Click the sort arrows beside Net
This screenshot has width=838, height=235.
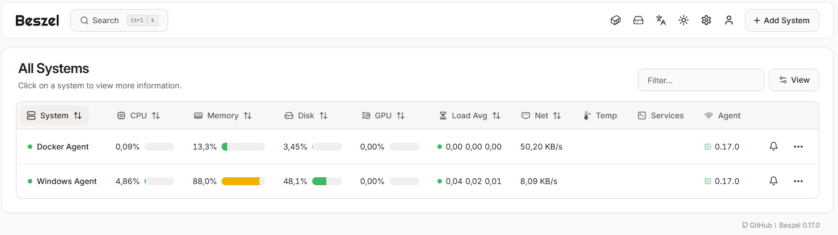557,116
